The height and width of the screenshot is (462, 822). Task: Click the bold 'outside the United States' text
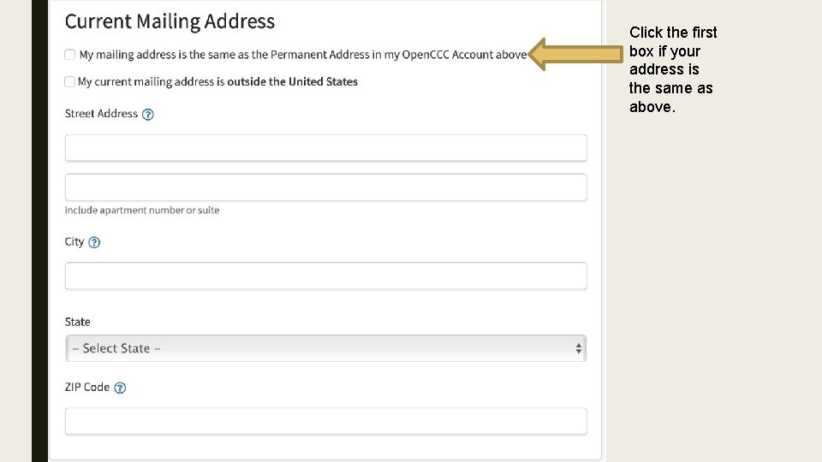293,82
